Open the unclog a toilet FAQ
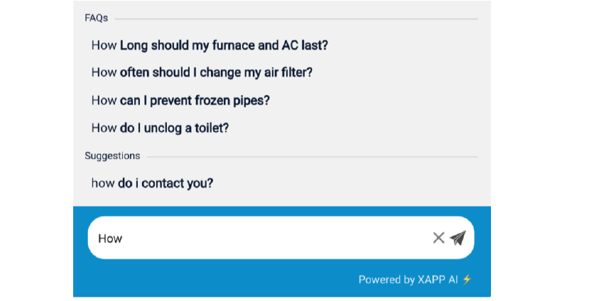 point(160,128)
